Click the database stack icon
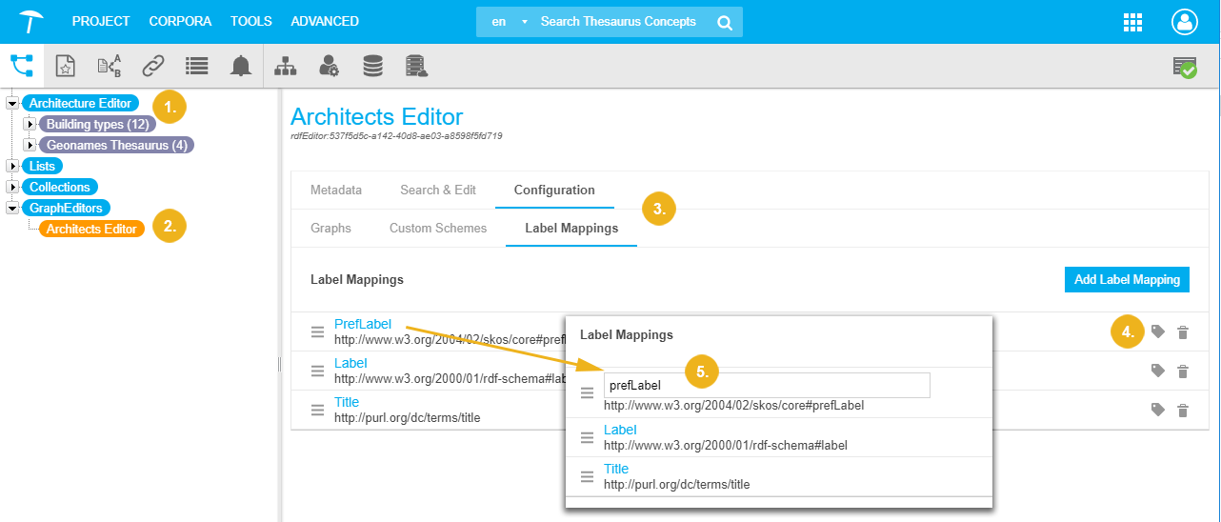Screen dimensions: 1221x522 click(x=372, y=66)
